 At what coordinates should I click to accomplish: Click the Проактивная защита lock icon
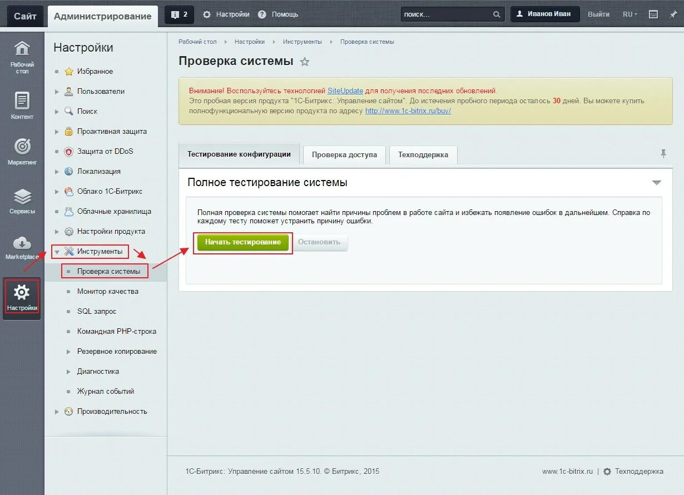tap(68, 131)
